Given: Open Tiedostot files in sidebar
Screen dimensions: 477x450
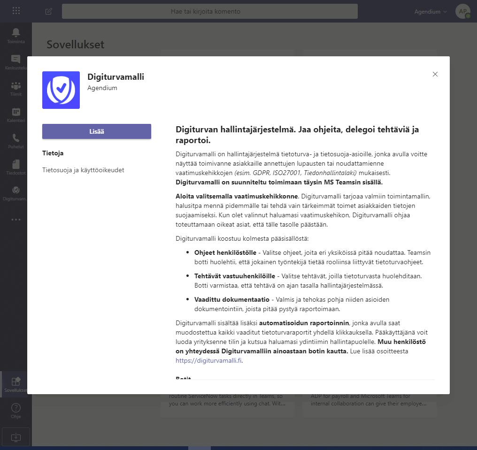Looking at the screenshot, I should tap(16, 167).
